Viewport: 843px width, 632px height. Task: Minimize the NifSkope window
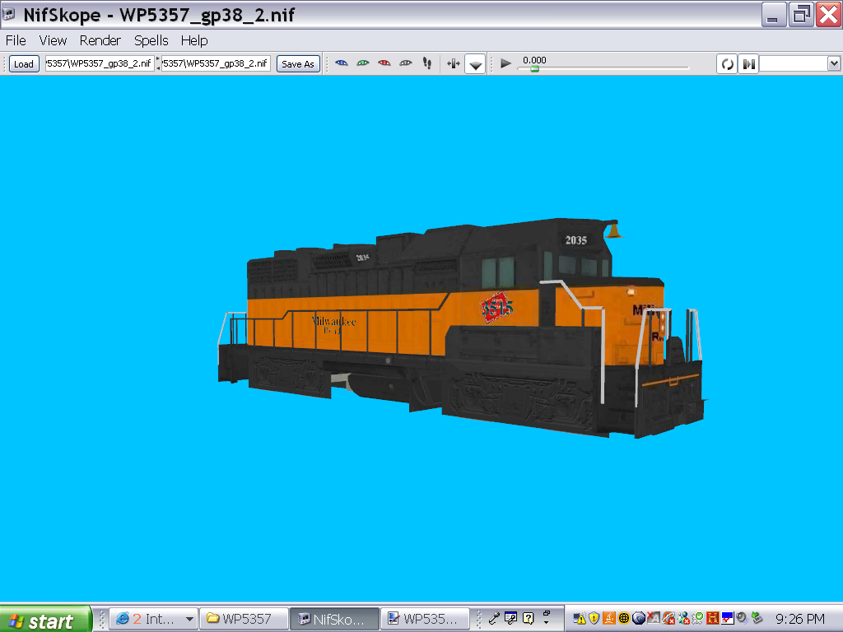click(774, 15)
